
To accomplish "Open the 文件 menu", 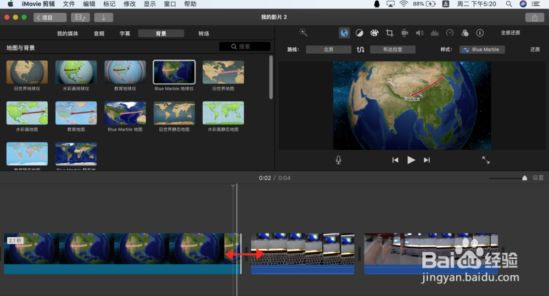I will [x=69, y=4].
